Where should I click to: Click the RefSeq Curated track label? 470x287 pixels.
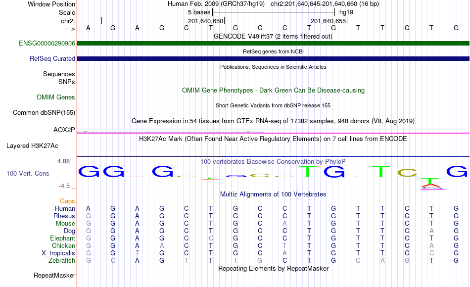pos(52,58)
